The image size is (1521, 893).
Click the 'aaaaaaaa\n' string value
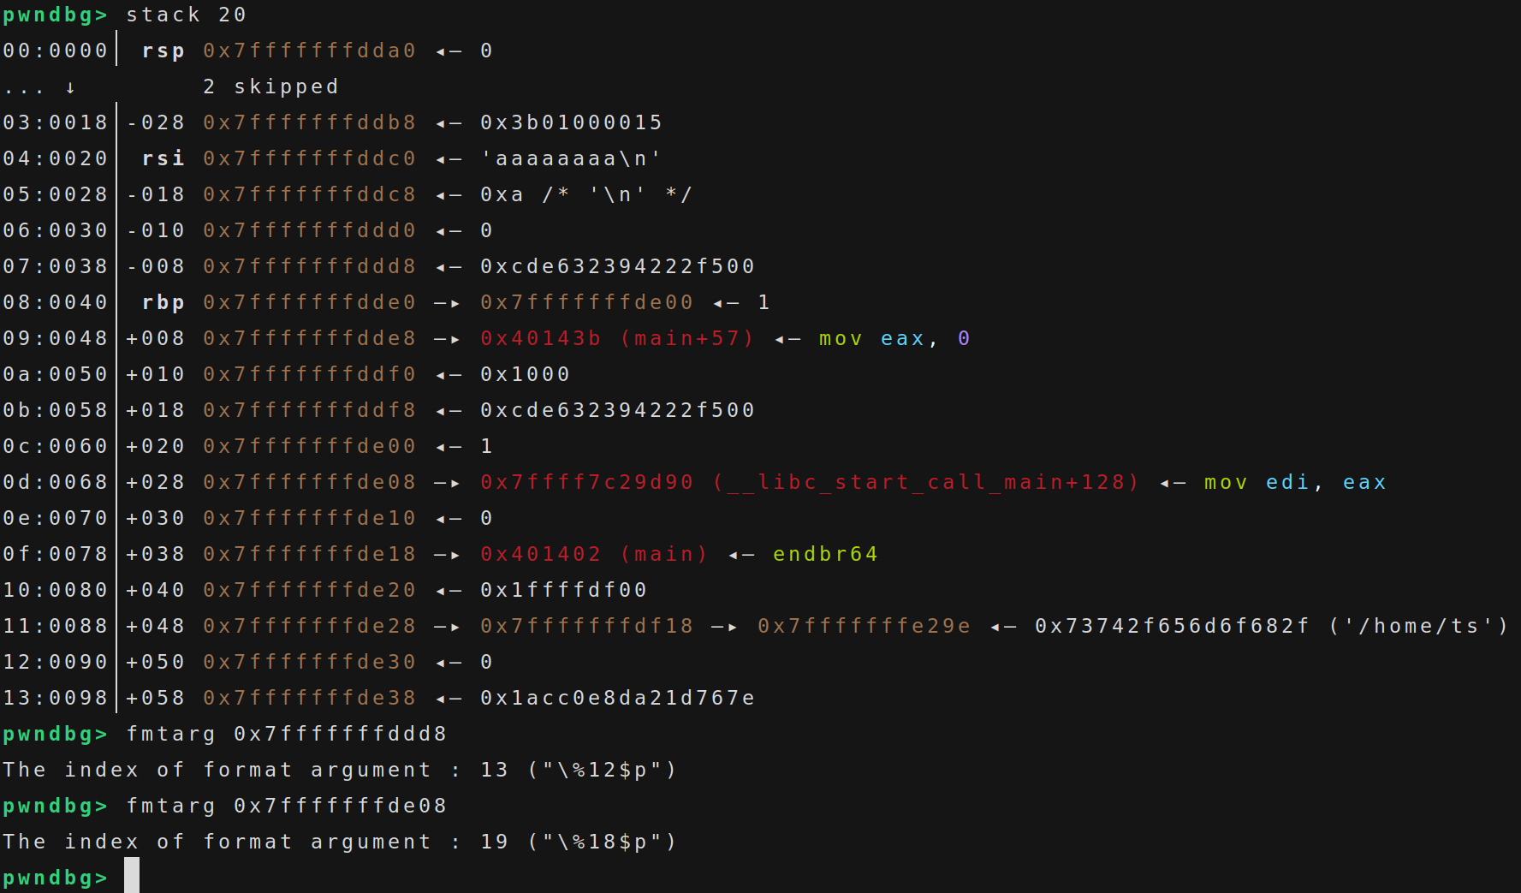[570, 159]
